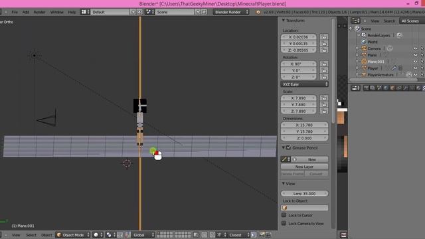Viewport: 425px width, 239px height.
Task: Lock the Location X axis
Action: [x=324, y=37]
